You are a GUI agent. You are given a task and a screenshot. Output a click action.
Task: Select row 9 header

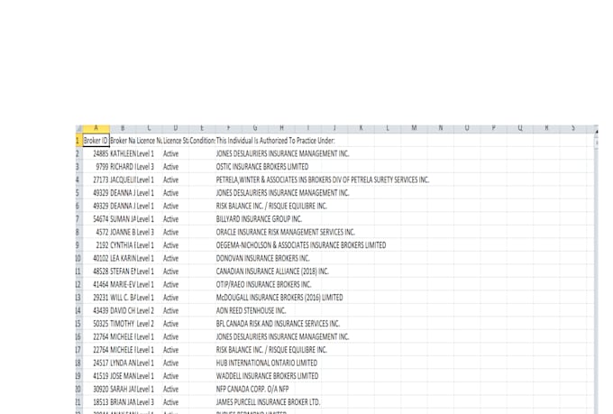tap(79, 245)
